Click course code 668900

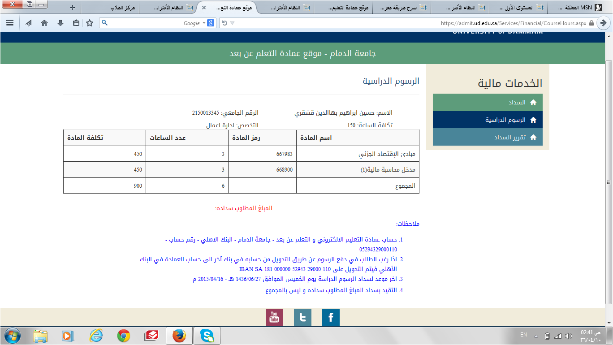[x=285, y=170]
